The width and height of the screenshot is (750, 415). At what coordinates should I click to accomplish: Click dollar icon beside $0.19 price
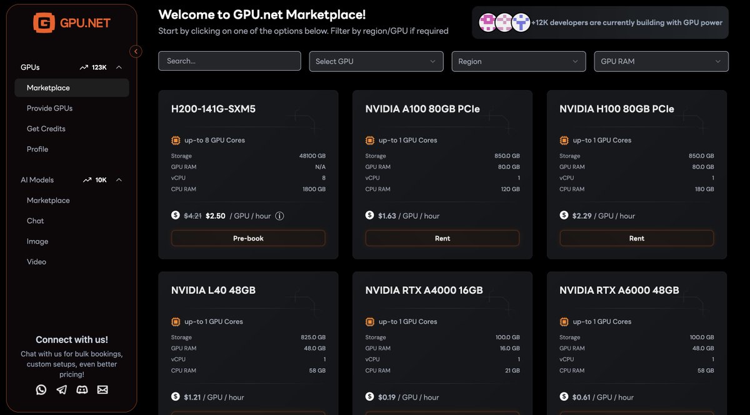click(x=370, y=396)
